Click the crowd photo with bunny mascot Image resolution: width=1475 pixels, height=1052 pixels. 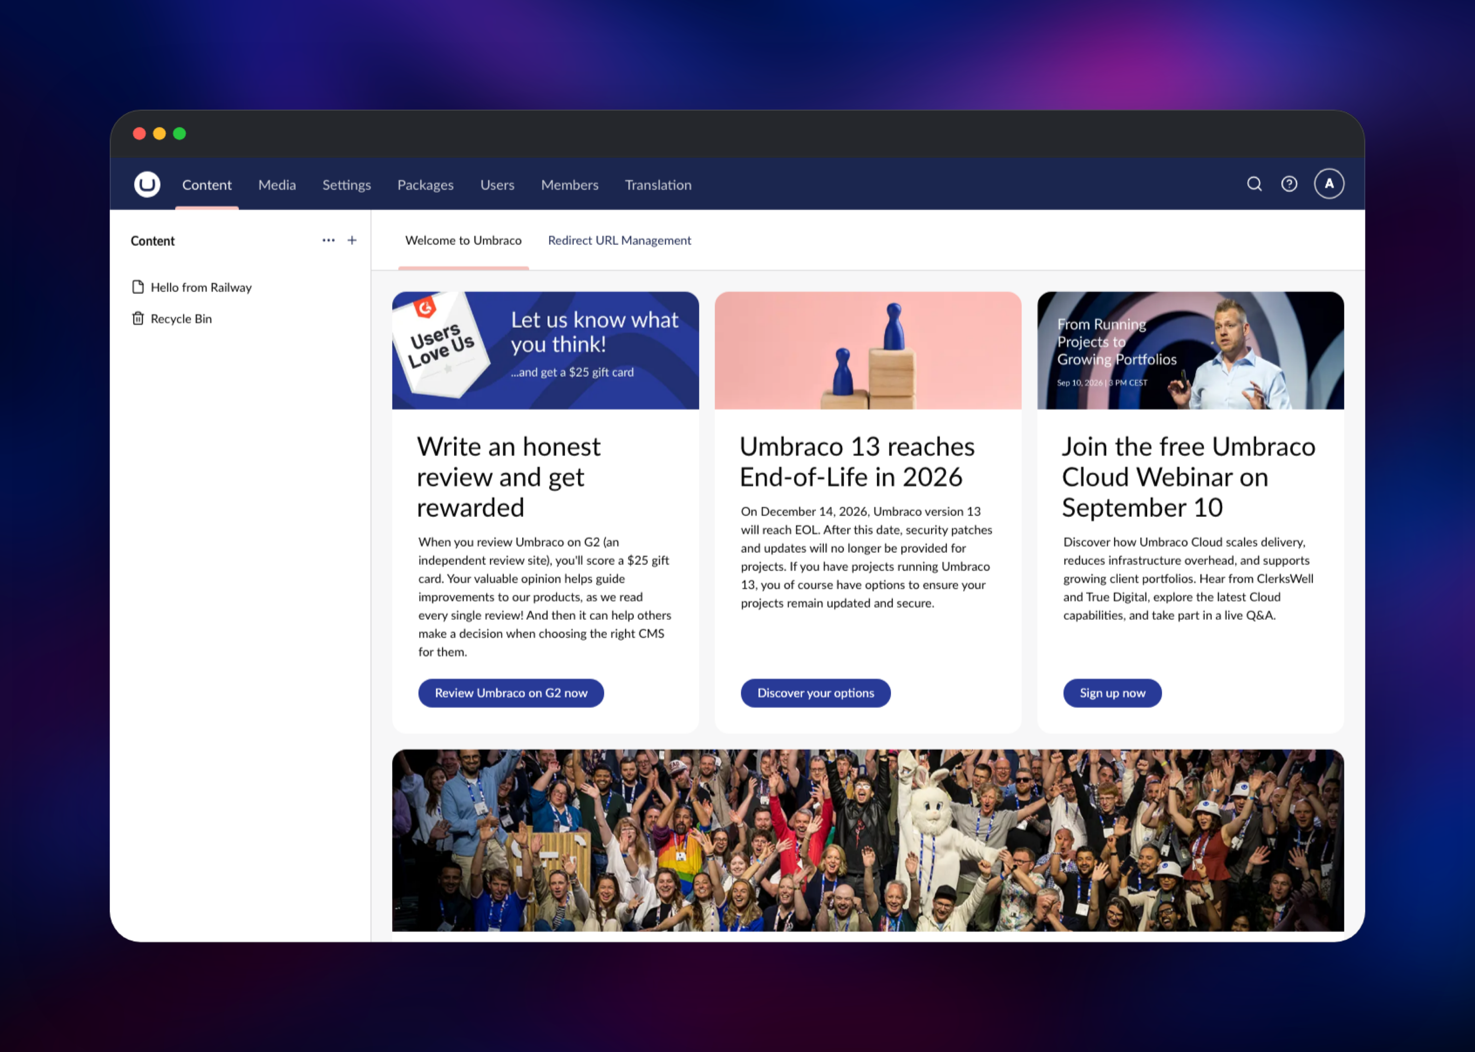867,840
